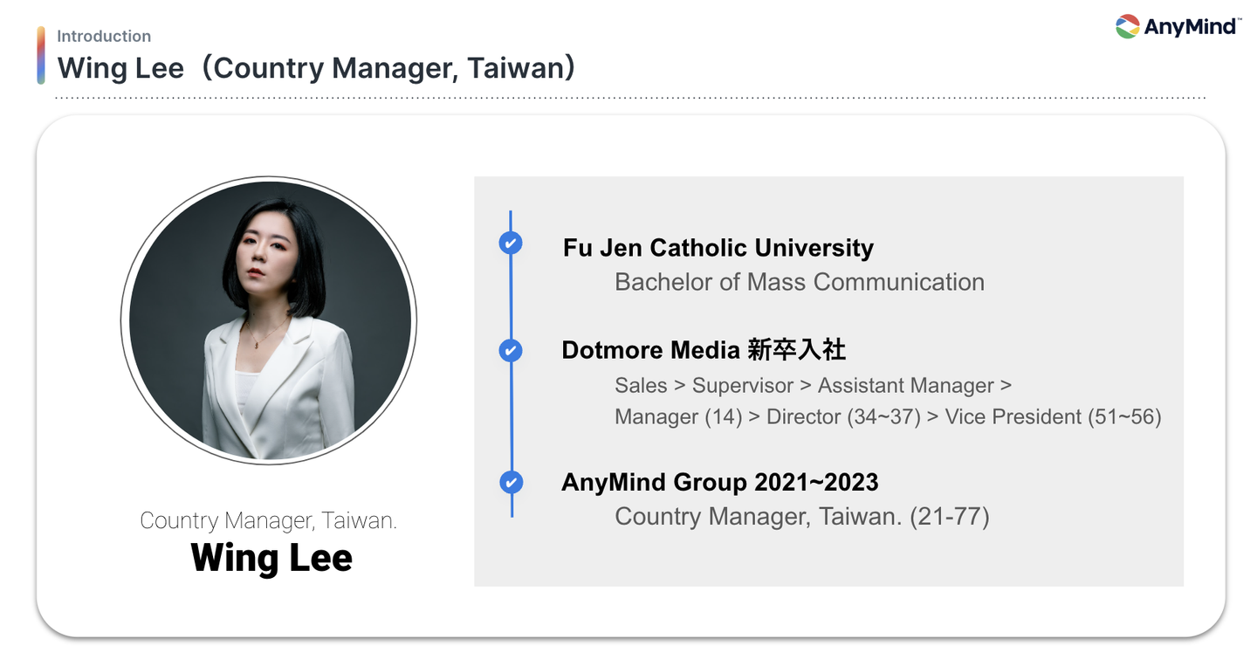Select the "Fu Jen Catholic University" heading

(718, 248)
